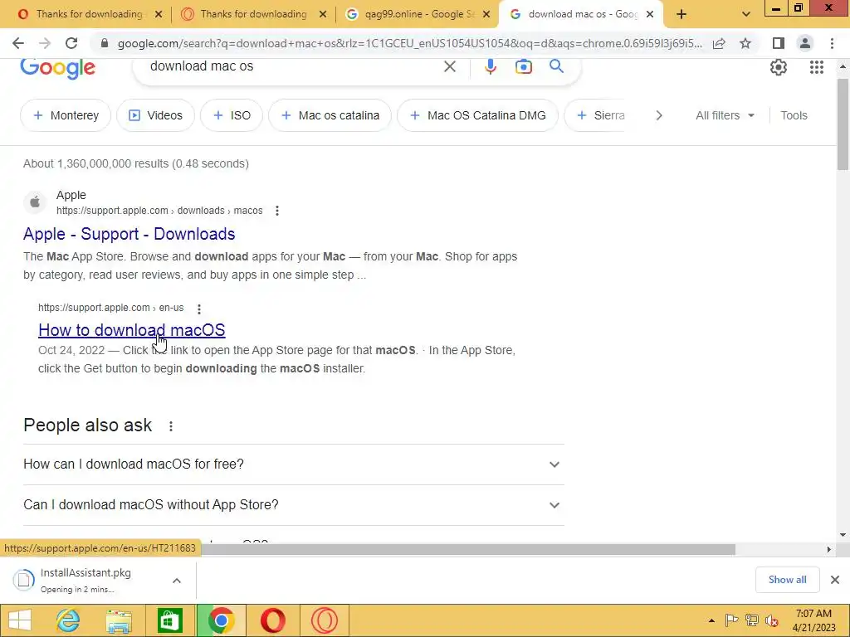This screenshot has width=850, height=637.
Task: Search by image with the camera icon
Action: [x=523, y=66]
